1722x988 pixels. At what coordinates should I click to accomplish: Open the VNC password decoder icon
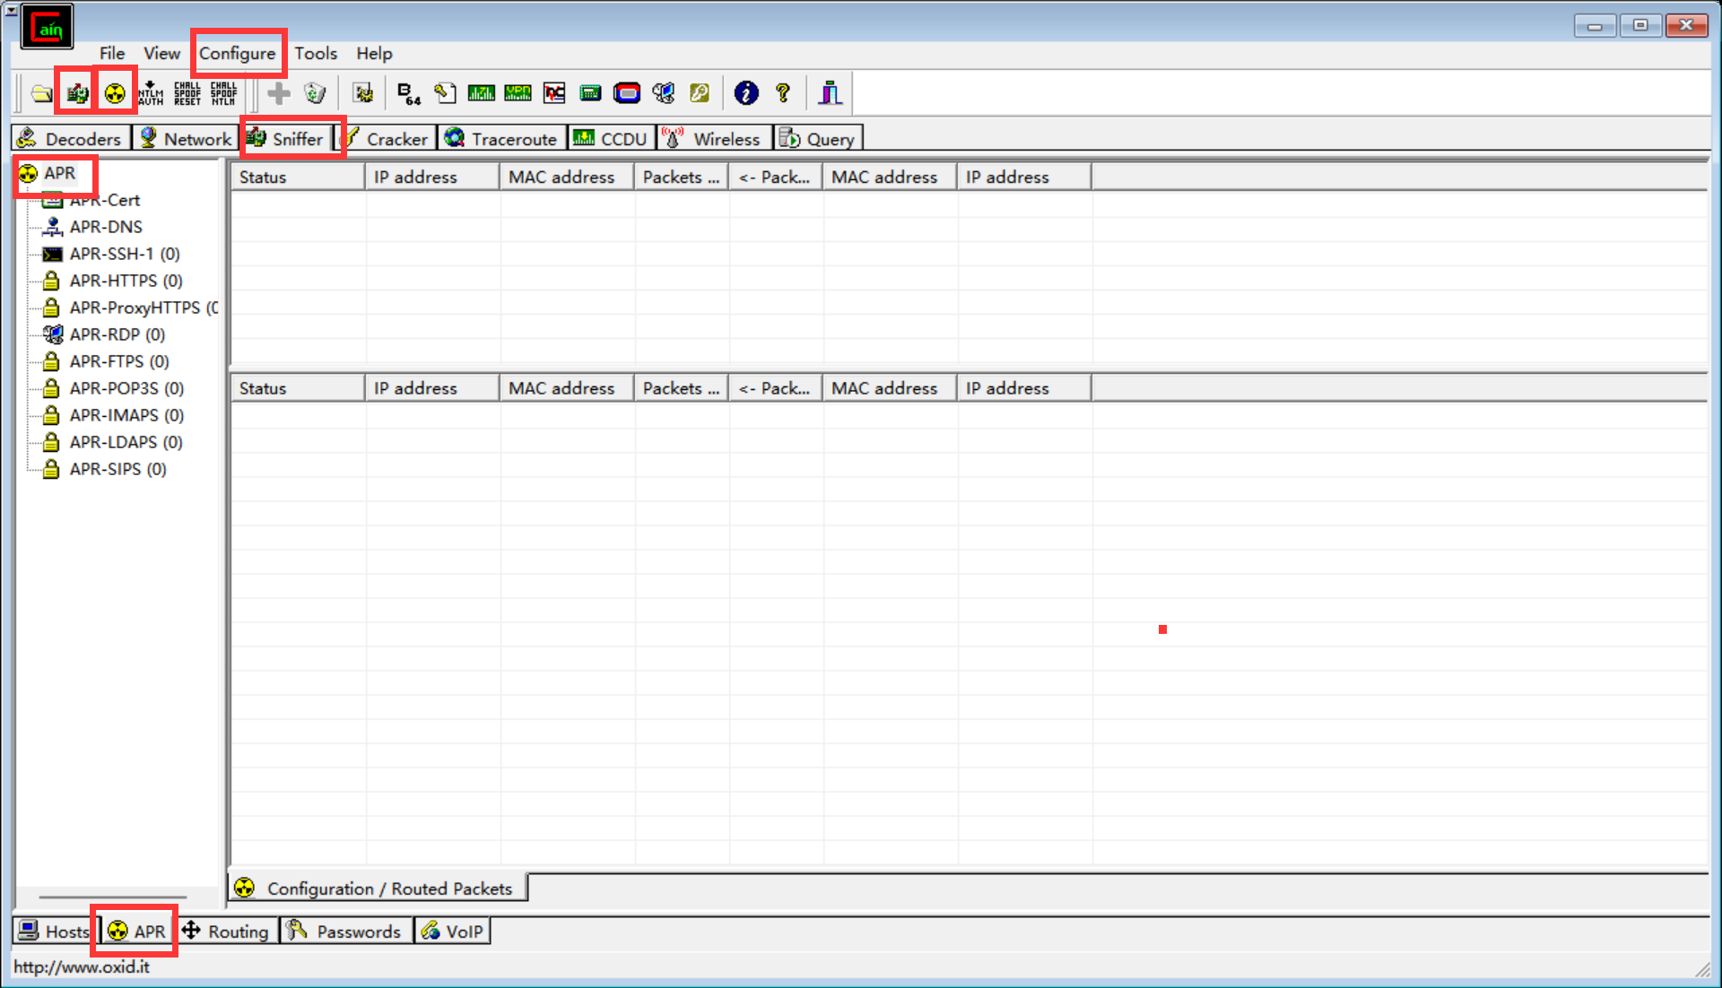[554, 92]
